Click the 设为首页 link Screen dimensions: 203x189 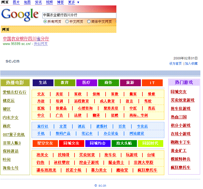pyautogui.click(x=175, y=63)
